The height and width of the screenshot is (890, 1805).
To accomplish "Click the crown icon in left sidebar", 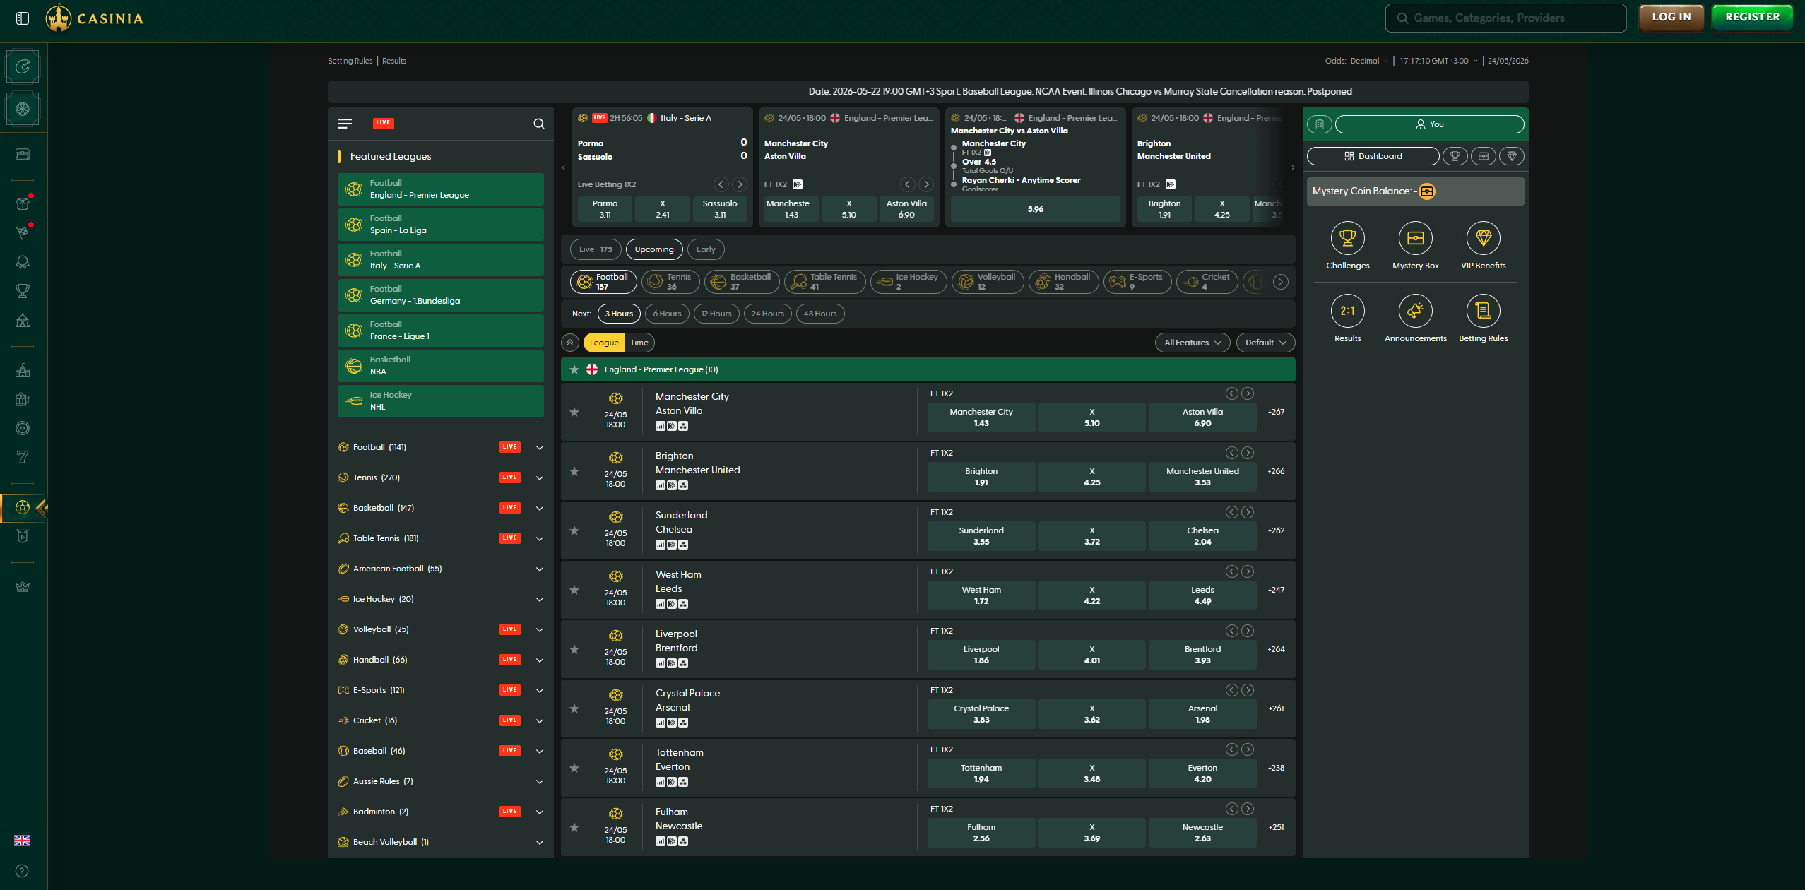I will pyautogui.click(x=23, y=586).
